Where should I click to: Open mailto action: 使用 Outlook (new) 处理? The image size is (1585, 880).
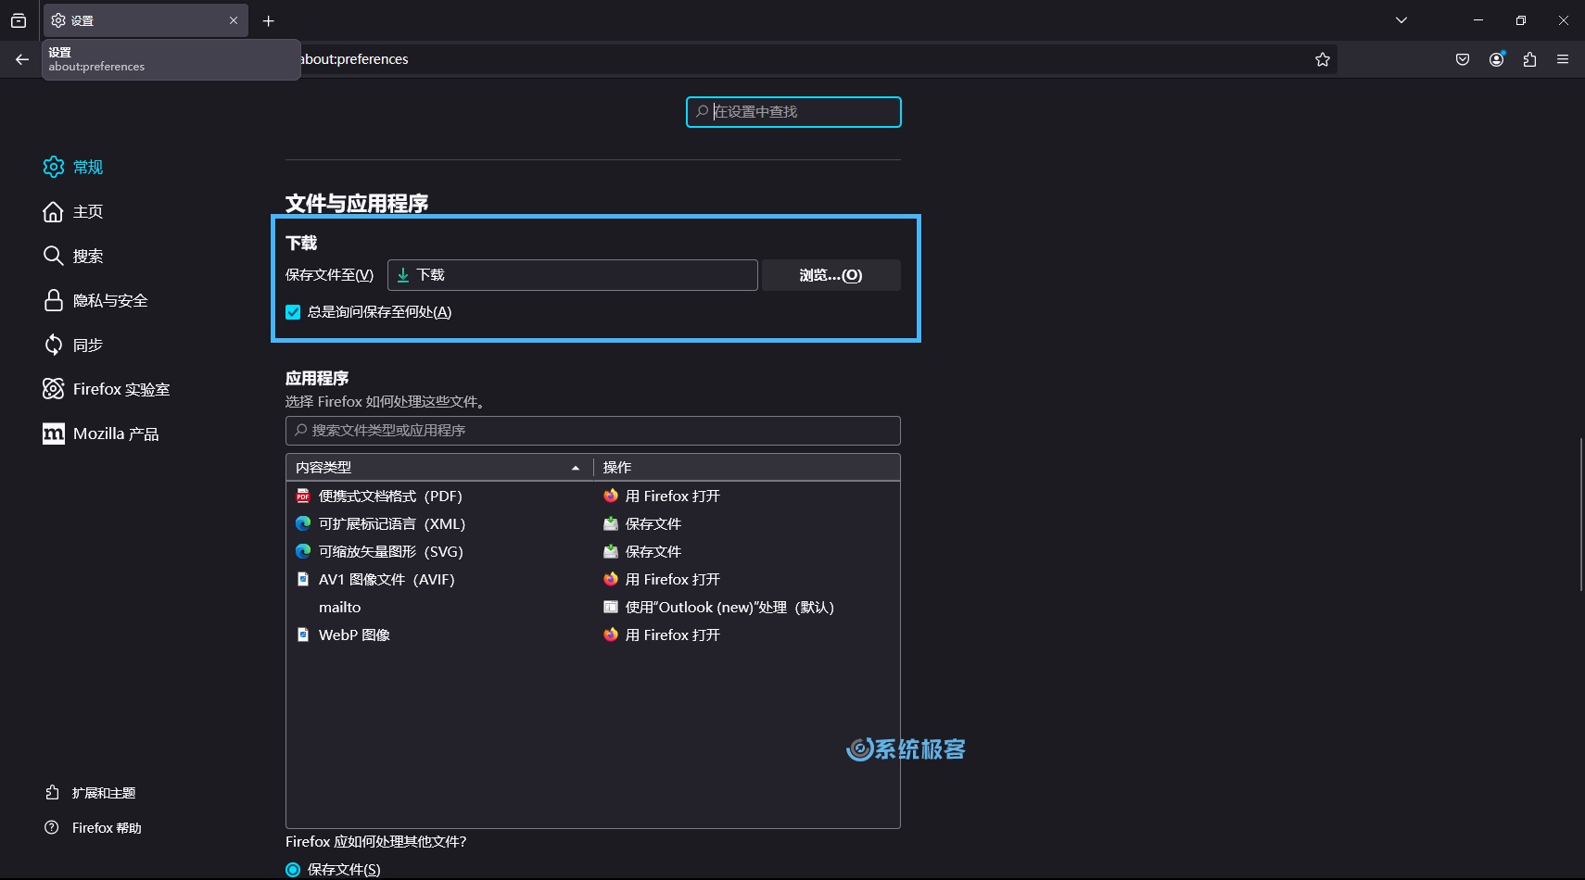click(747, 608)
